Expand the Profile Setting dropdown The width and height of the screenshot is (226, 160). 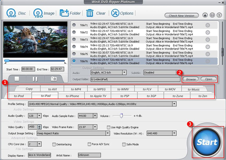click(x=174, y=104)
